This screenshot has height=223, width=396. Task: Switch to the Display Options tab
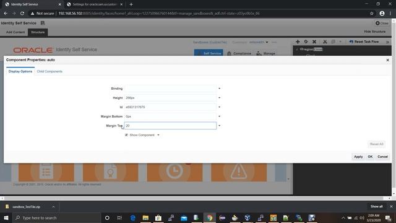[20, 72]
